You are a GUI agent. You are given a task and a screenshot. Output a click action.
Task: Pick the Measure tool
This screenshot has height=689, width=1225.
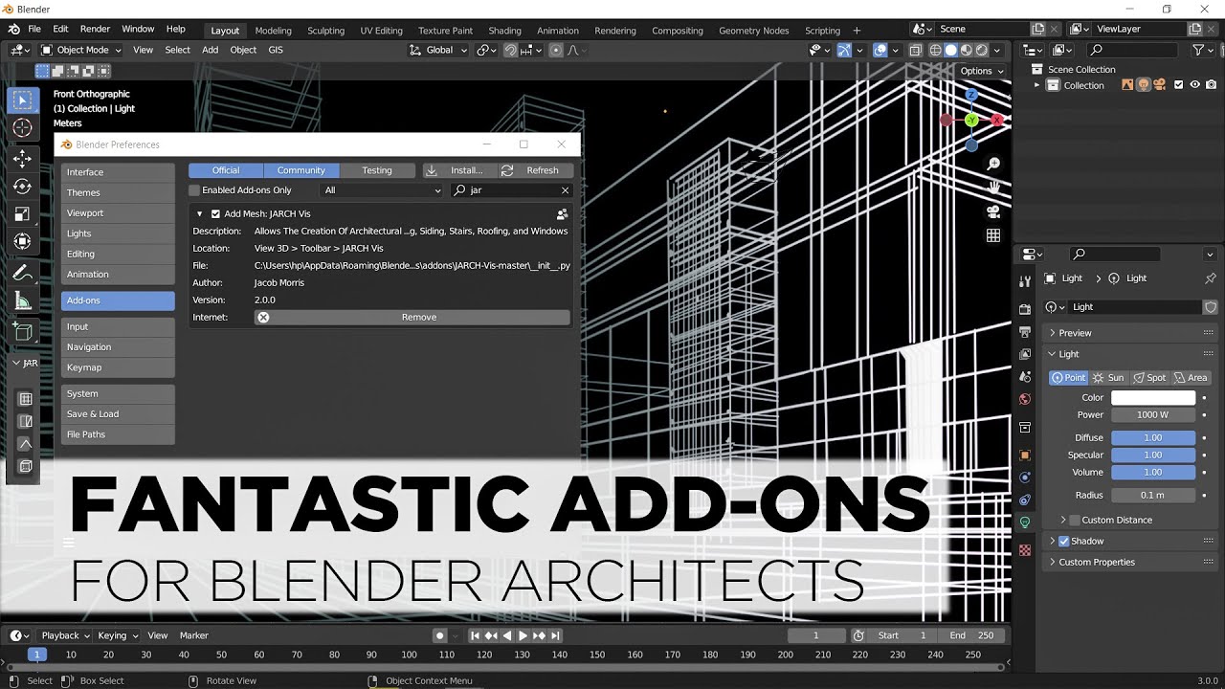23,301
